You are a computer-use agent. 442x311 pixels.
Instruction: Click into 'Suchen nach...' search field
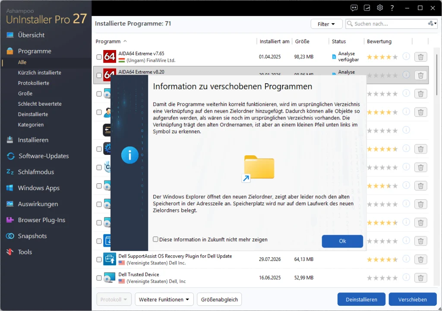click(x=390, y=24)
